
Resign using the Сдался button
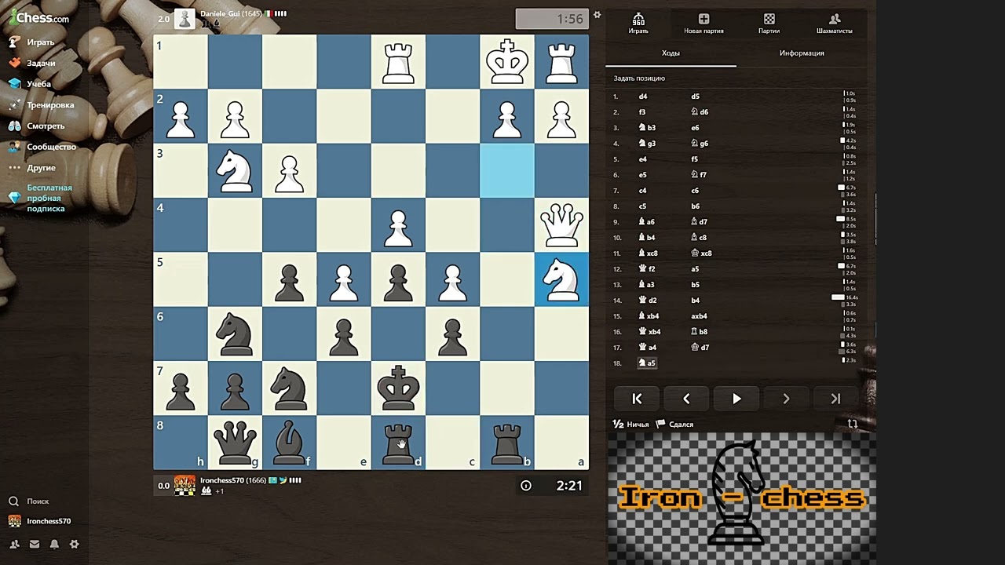tap(675, 425)
